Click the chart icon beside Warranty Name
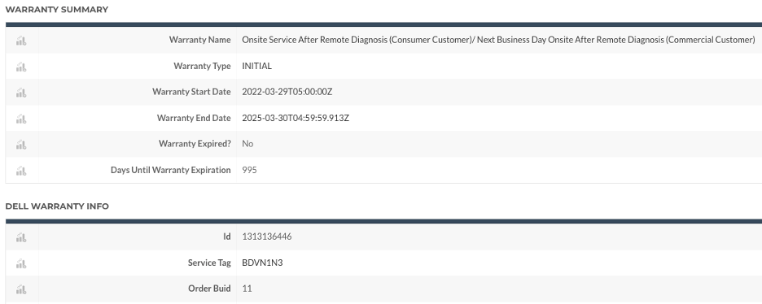This screenshot has width=762, height=304. (21, 41)
